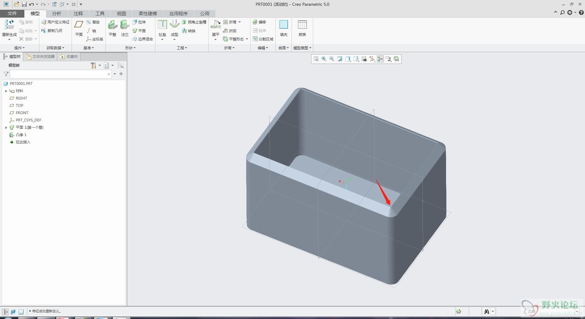Screen dimensions: 585x319
Task: Switch to the 分析 ribbon tab
Action: 57,13
